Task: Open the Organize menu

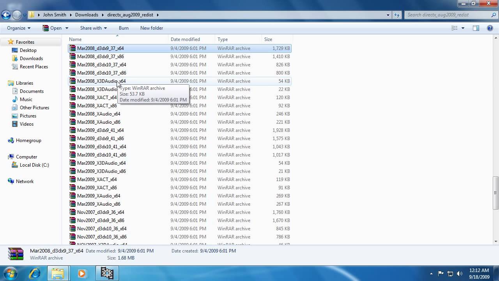Action: tap(19, 28)
